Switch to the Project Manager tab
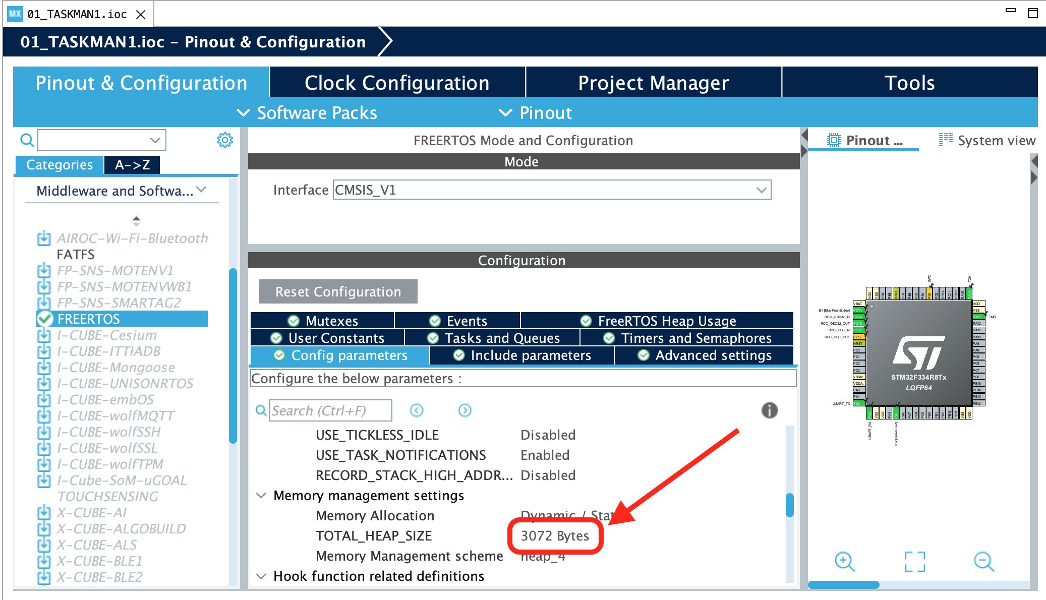 point(654,82)
